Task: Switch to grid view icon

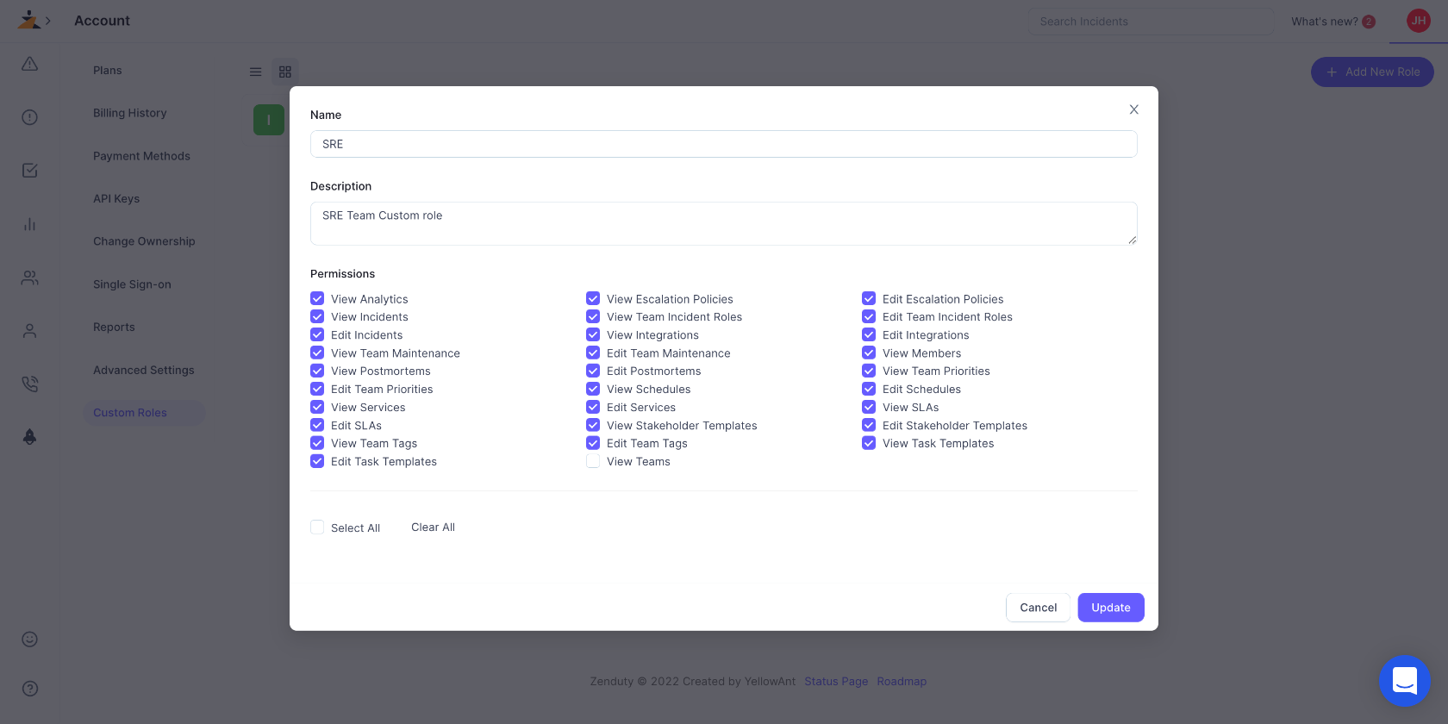Action: (285, 72)
